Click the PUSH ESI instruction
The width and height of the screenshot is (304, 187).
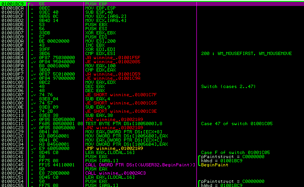point(96,29)
